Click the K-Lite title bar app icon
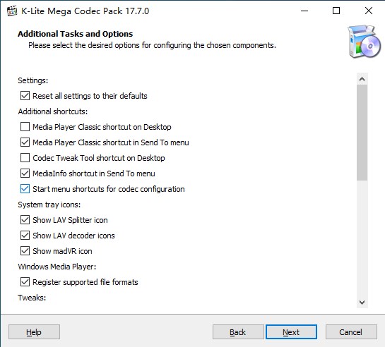Image resolution: width=385 pixels, height=347 pixels. (12, 11)
